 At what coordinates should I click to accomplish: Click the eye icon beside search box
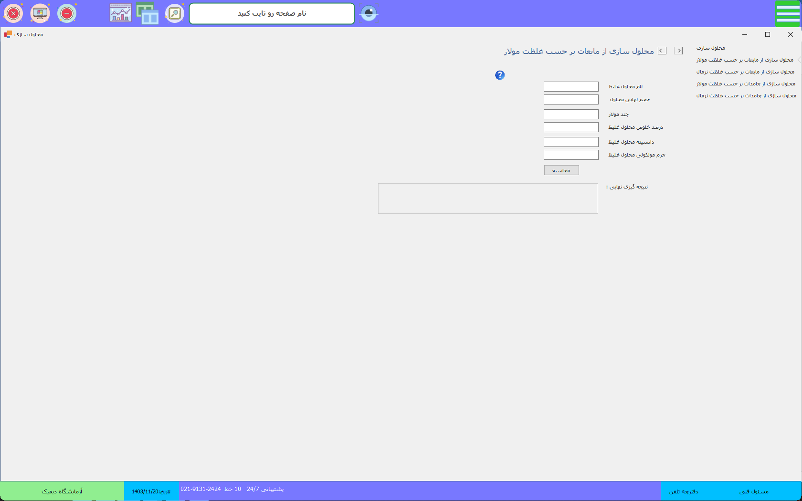pyautogui.click(x=369, y=13)
